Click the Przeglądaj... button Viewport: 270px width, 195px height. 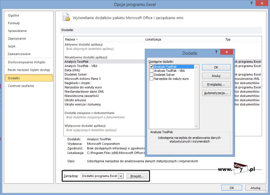[216, 84]
